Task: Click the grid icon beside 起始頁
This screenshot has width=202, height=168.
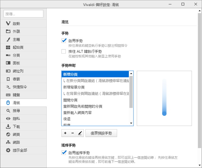Action: tap(8, 47)
